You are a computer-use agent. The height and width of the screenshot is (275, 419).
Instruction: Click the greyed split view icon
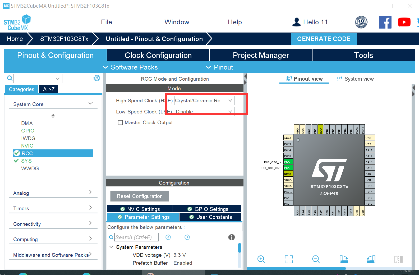398,259
